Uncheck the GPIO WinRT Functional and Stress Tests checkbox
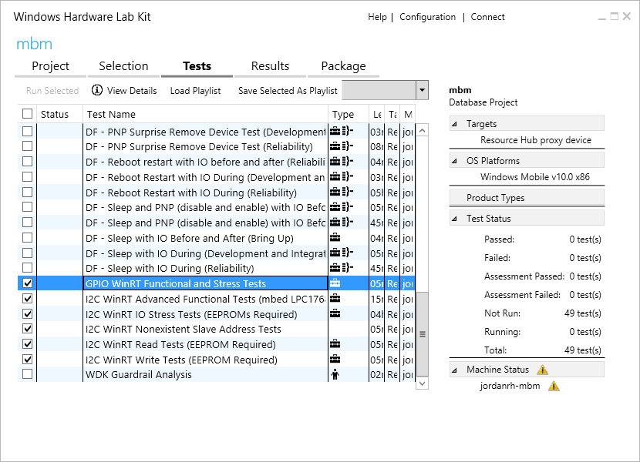Screen dimensions: 640x462 28,283
